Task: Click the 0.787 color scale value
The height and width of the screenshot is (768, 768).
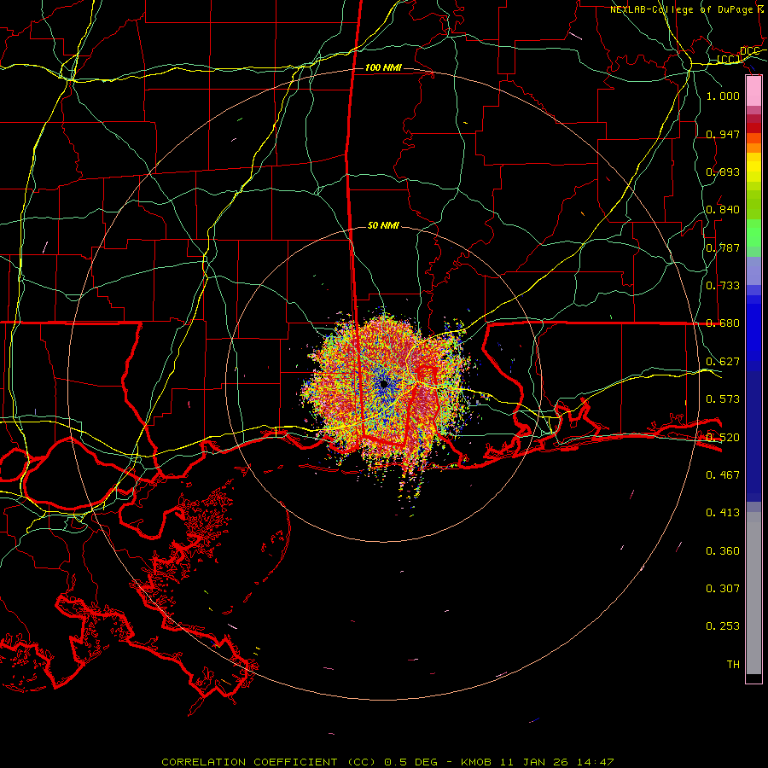Action: point(723,247)
